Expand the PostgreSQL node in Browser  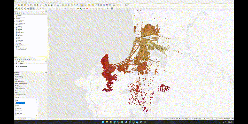click(x=15, y=28)
